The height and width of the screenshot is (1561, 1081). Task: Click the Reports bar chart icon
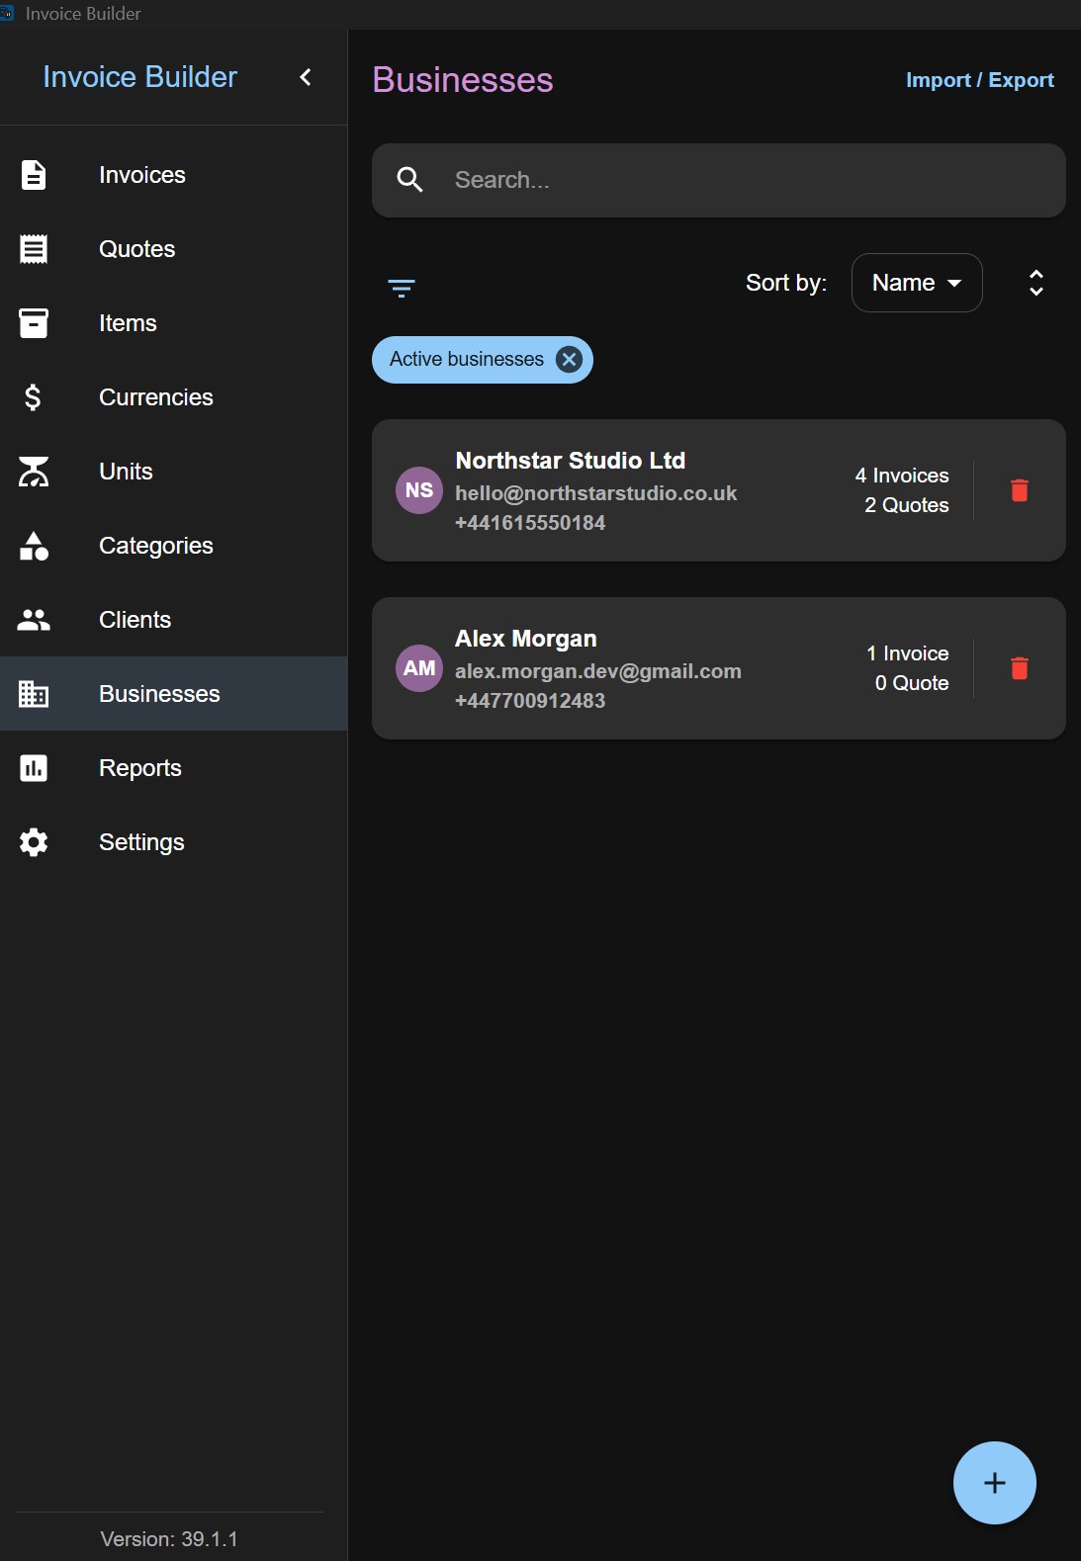[34, 768]
